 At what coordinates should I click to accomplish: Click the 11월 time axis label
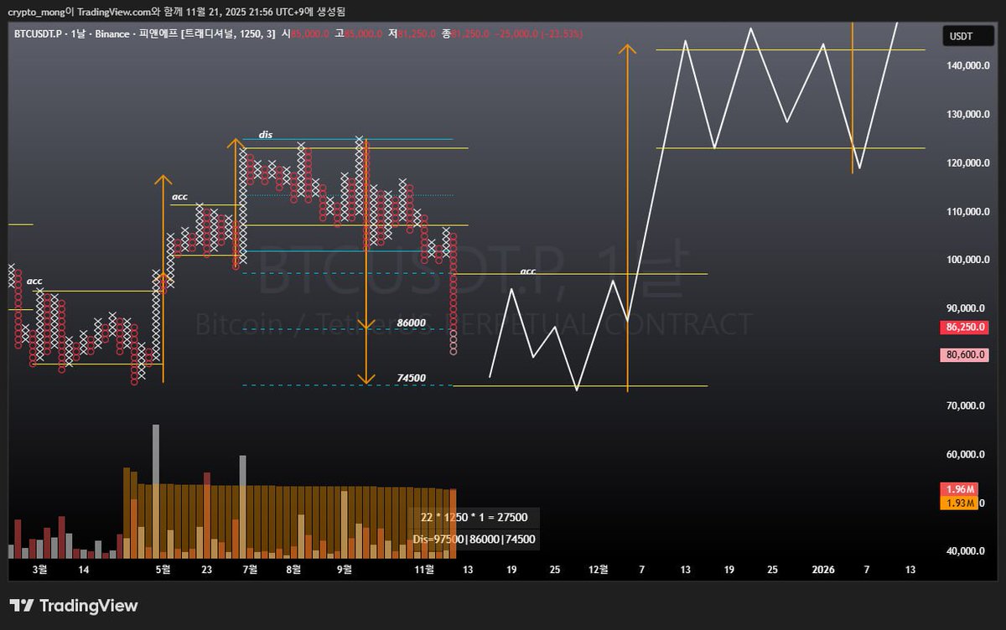[x=426, y=570]
